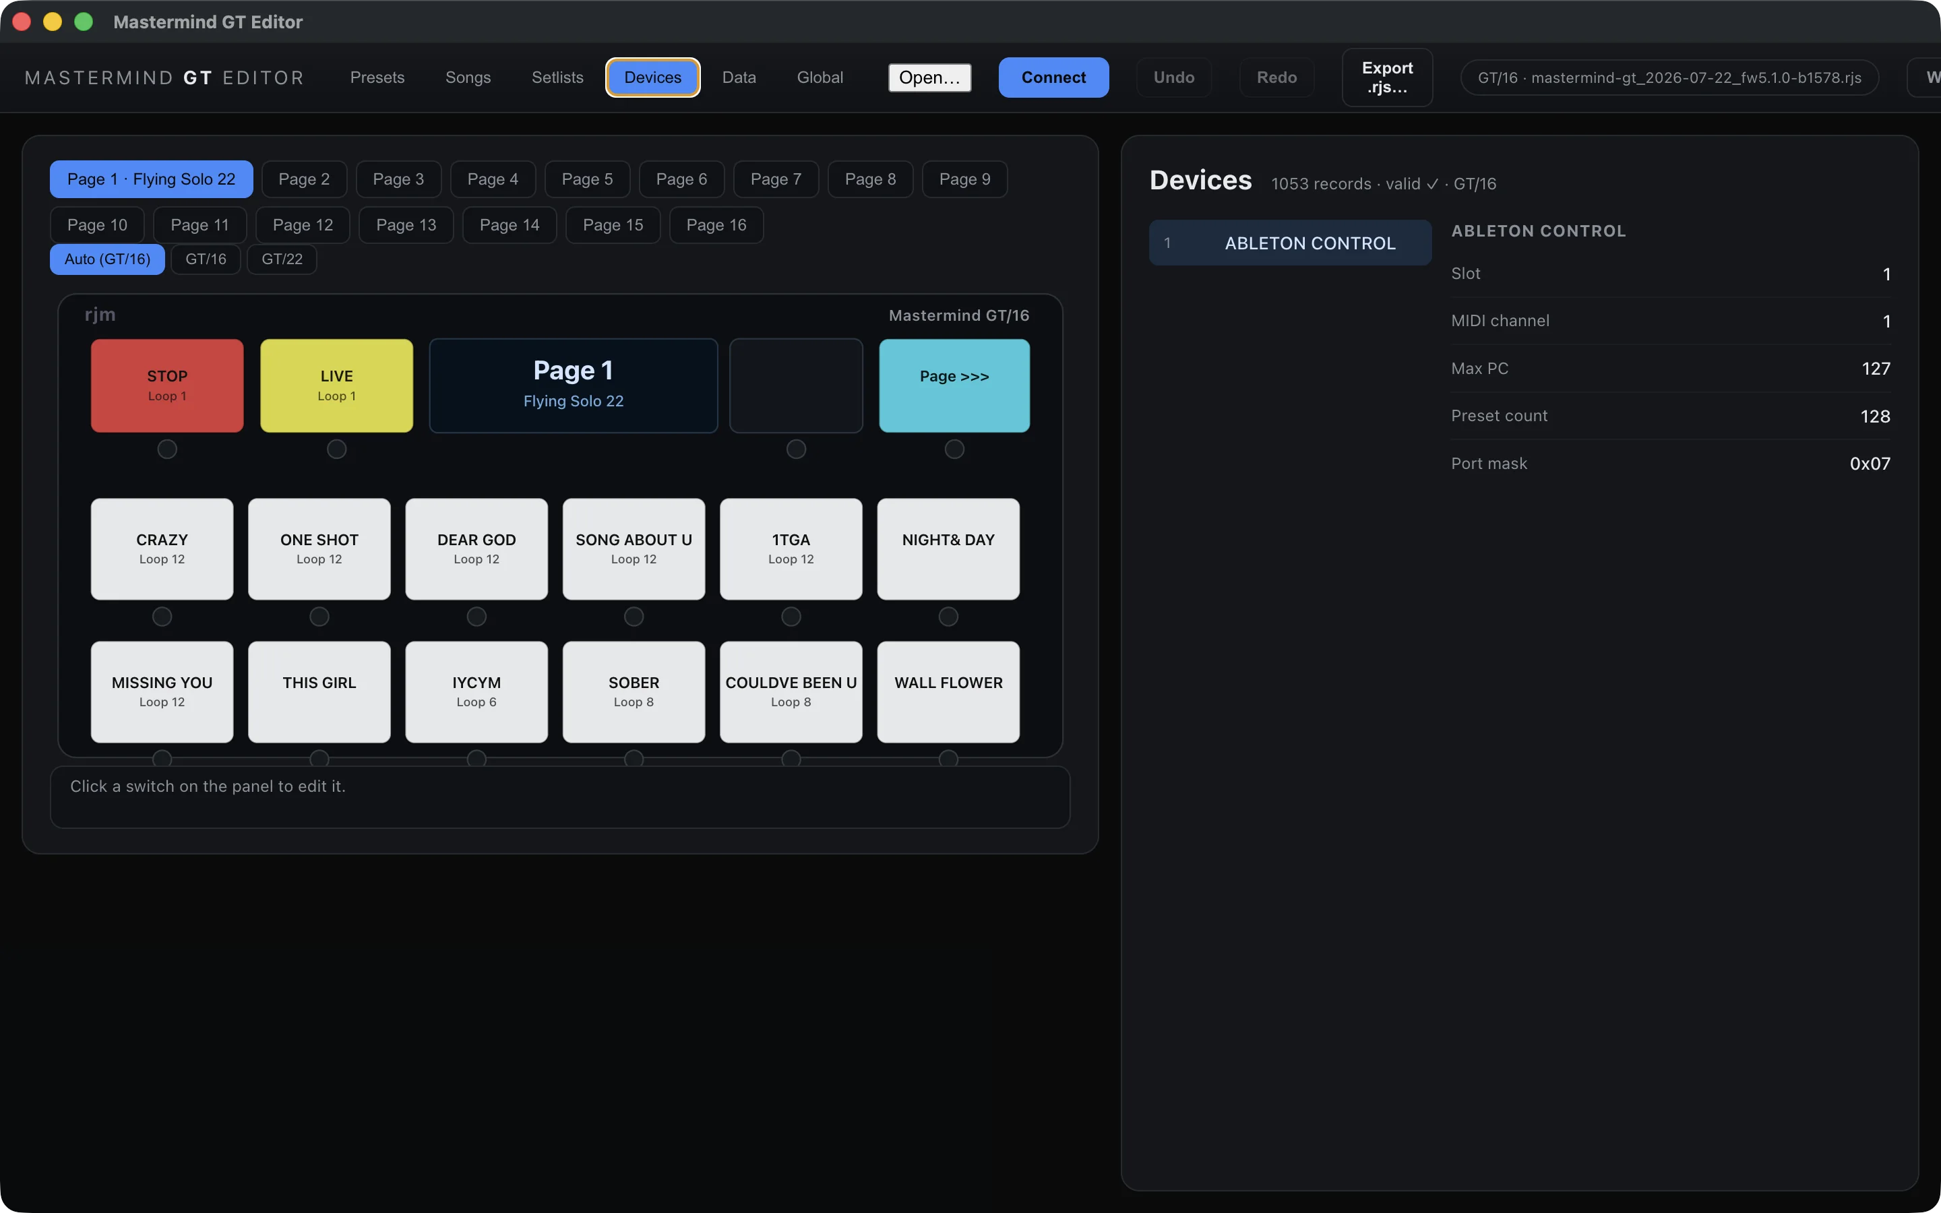Edit the THIS GIRL switch

point(319,691)
